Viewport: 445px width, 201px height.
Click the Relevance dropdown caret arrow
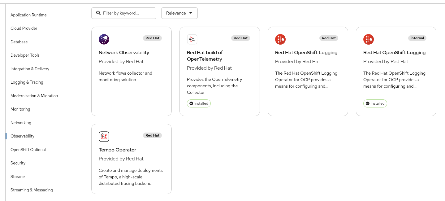[191, 13]
